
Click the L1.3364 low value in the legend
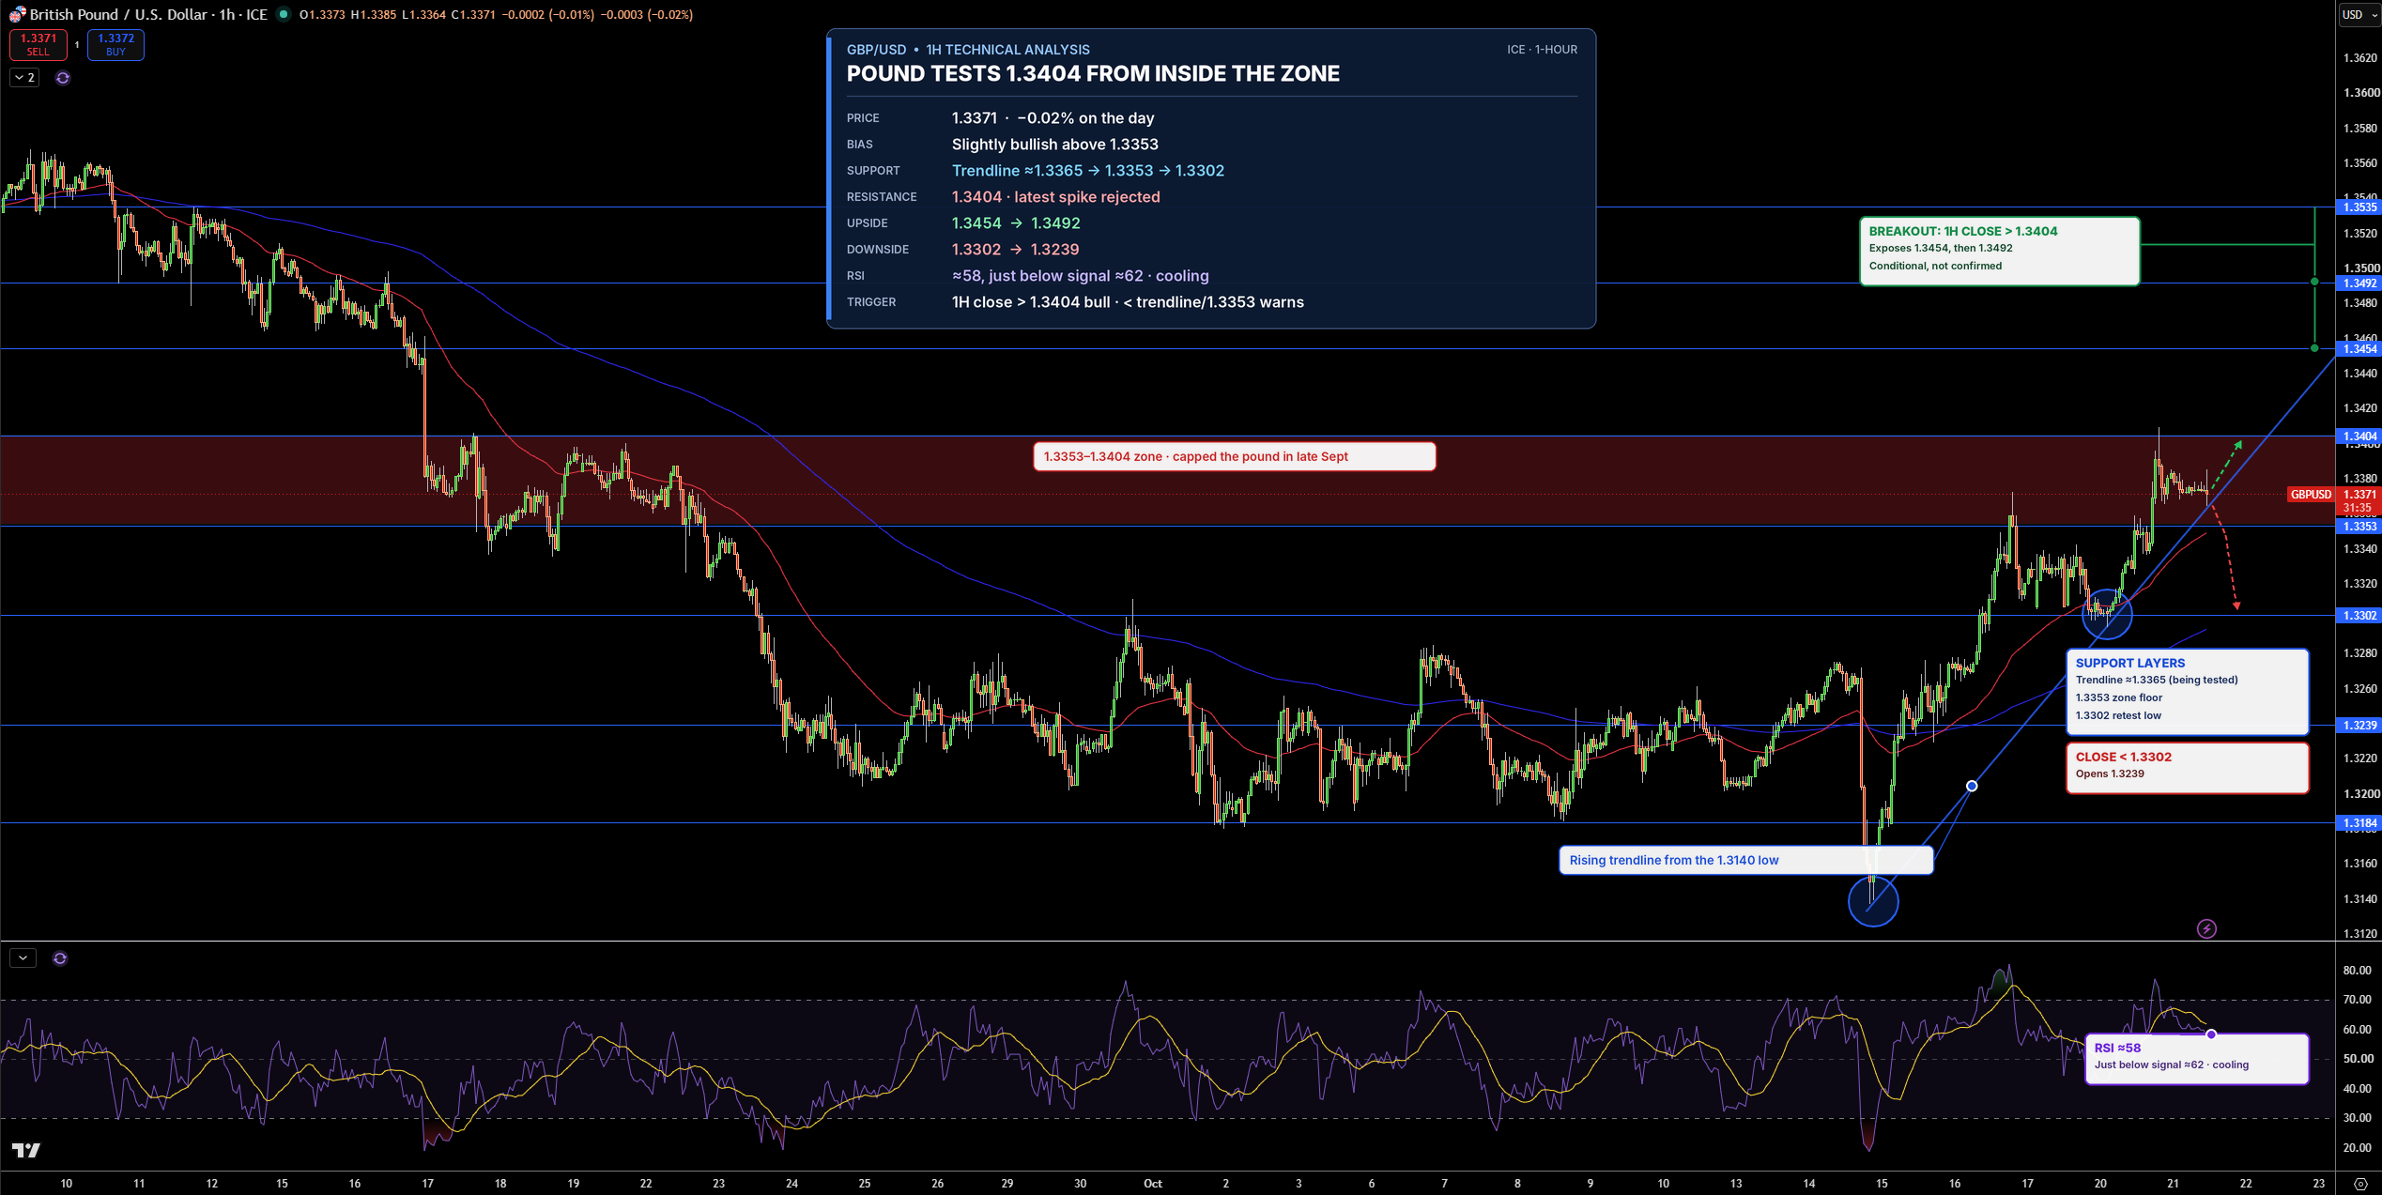point(423,14)
